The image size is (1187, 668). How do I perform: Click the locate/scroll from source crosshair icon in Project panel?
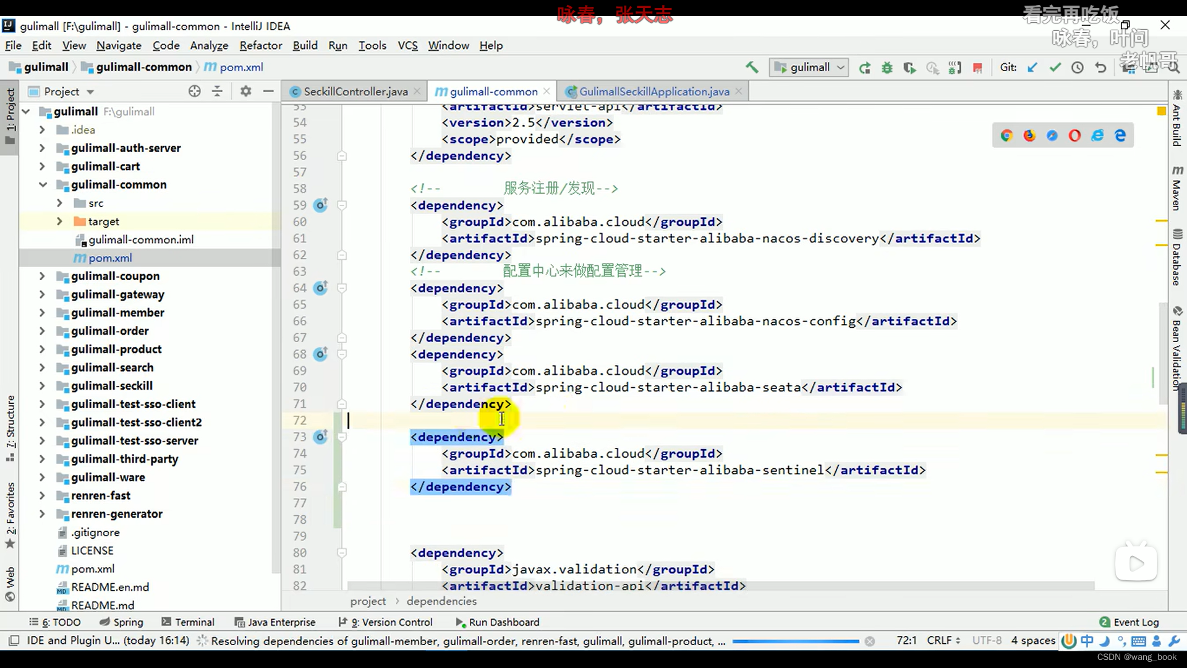point(195,92)
